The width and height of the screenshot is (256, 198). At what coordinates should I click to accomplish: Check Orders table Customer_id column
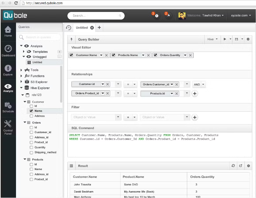click(x=31, y=132)
